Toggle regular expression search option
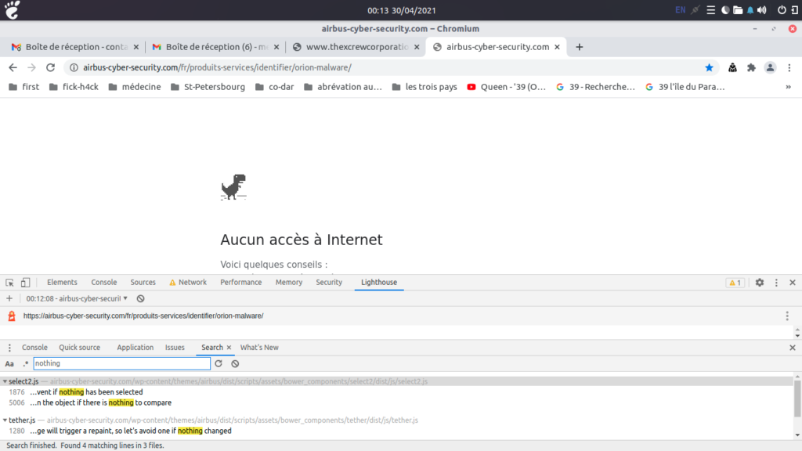This screenshot has width=802, height=451. 26,363
